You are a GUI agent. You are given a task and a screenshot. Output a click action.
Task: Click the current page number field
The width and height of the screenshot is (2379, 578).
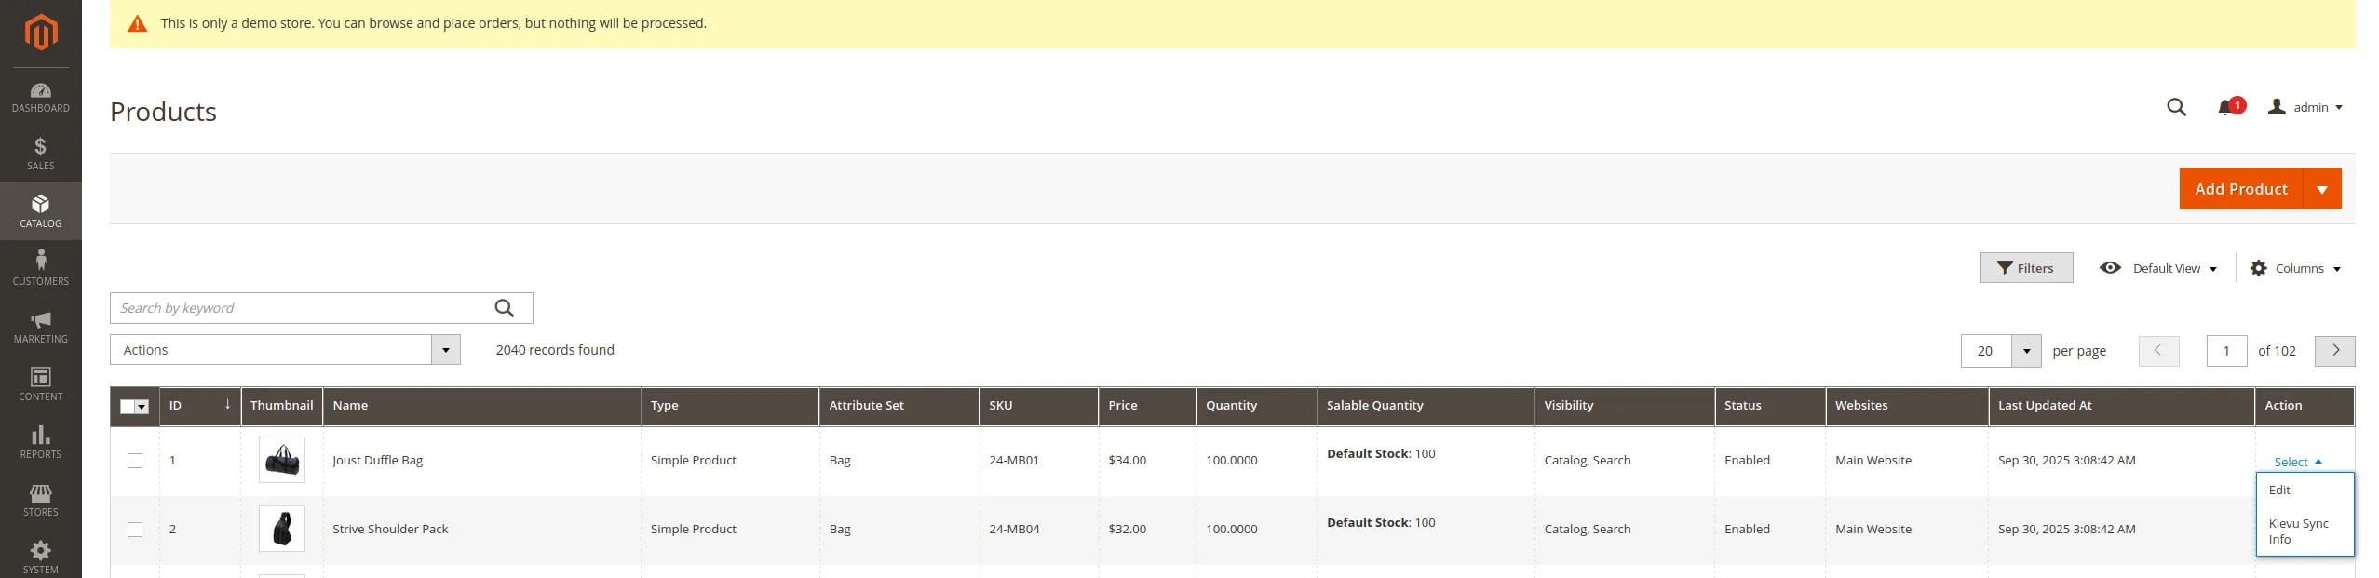click(2226, 351)
